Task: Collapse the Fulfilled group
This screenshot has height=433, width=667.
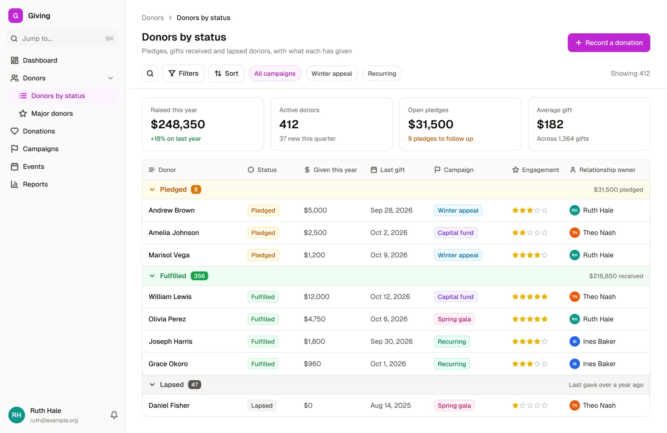Action: tap(152, 276)
